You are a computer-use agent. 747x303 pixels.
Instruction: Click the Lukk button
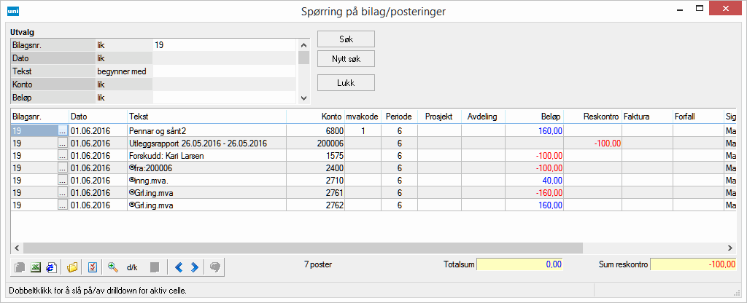(346, 83)
